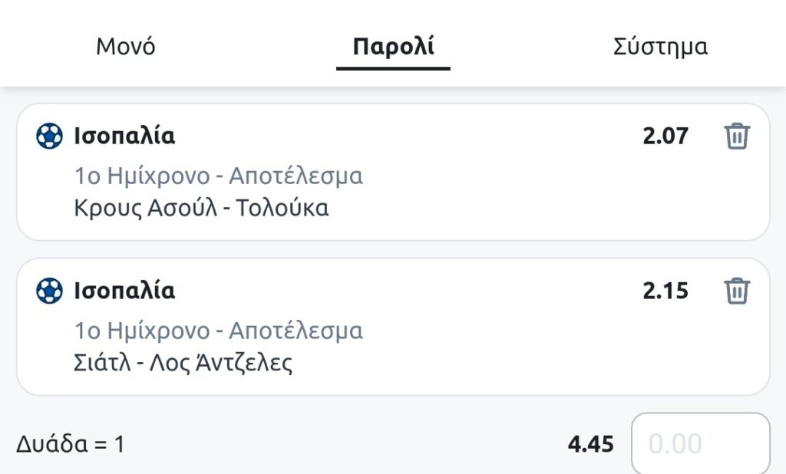Open the Σύστημα tab

pyautogui.click(x=660, y=47)
